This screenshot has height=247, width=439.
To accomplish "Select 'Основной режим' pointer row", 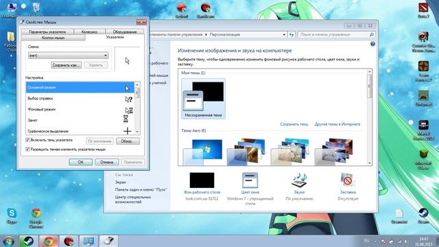I will [80, 87].
